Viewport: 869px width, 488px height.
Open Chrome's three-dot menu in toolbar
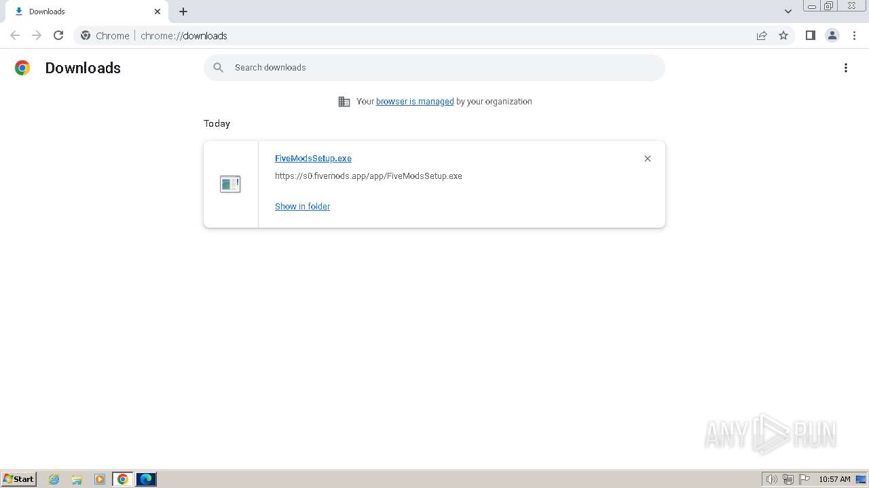[x=854, y=35]
